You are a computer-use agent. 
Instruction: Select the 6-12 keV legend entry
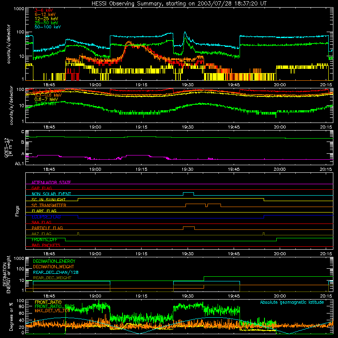click(x=45, y=14)
